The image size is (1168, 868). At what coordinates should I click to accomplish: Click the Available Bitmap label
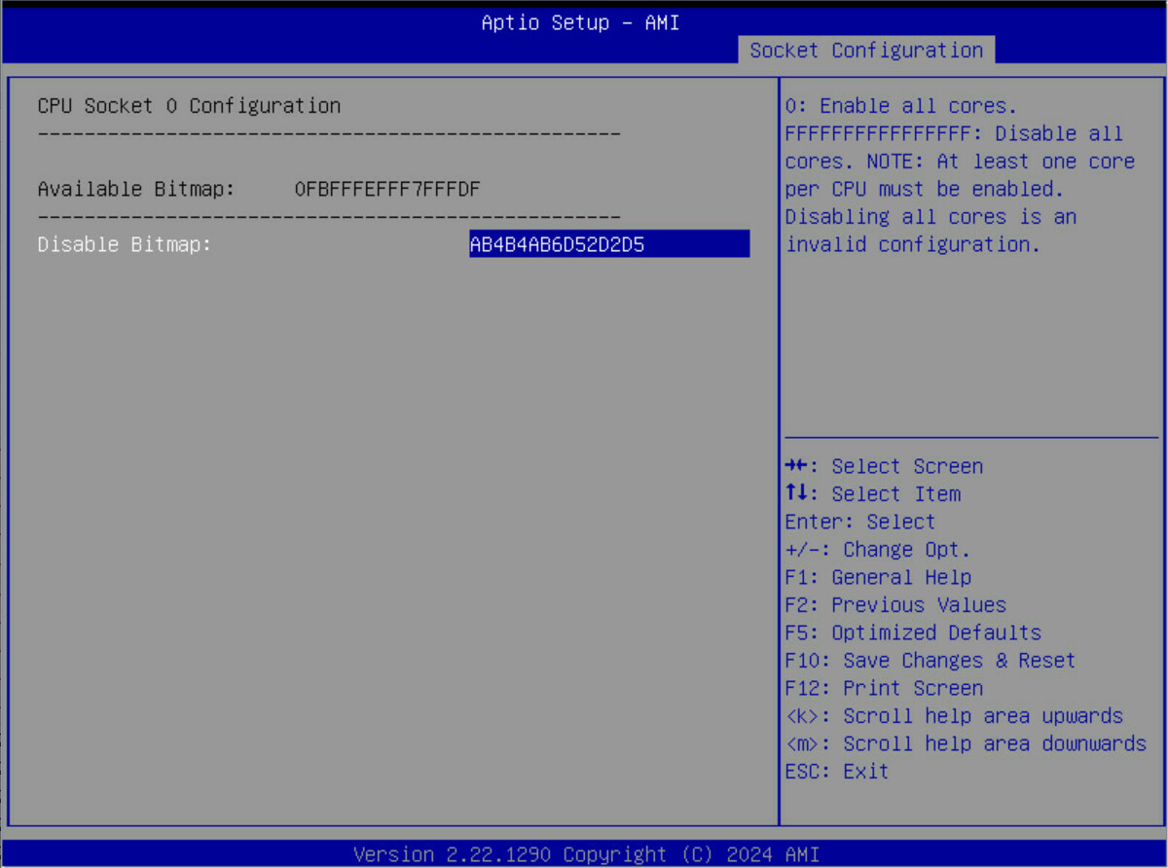[136, 189]
